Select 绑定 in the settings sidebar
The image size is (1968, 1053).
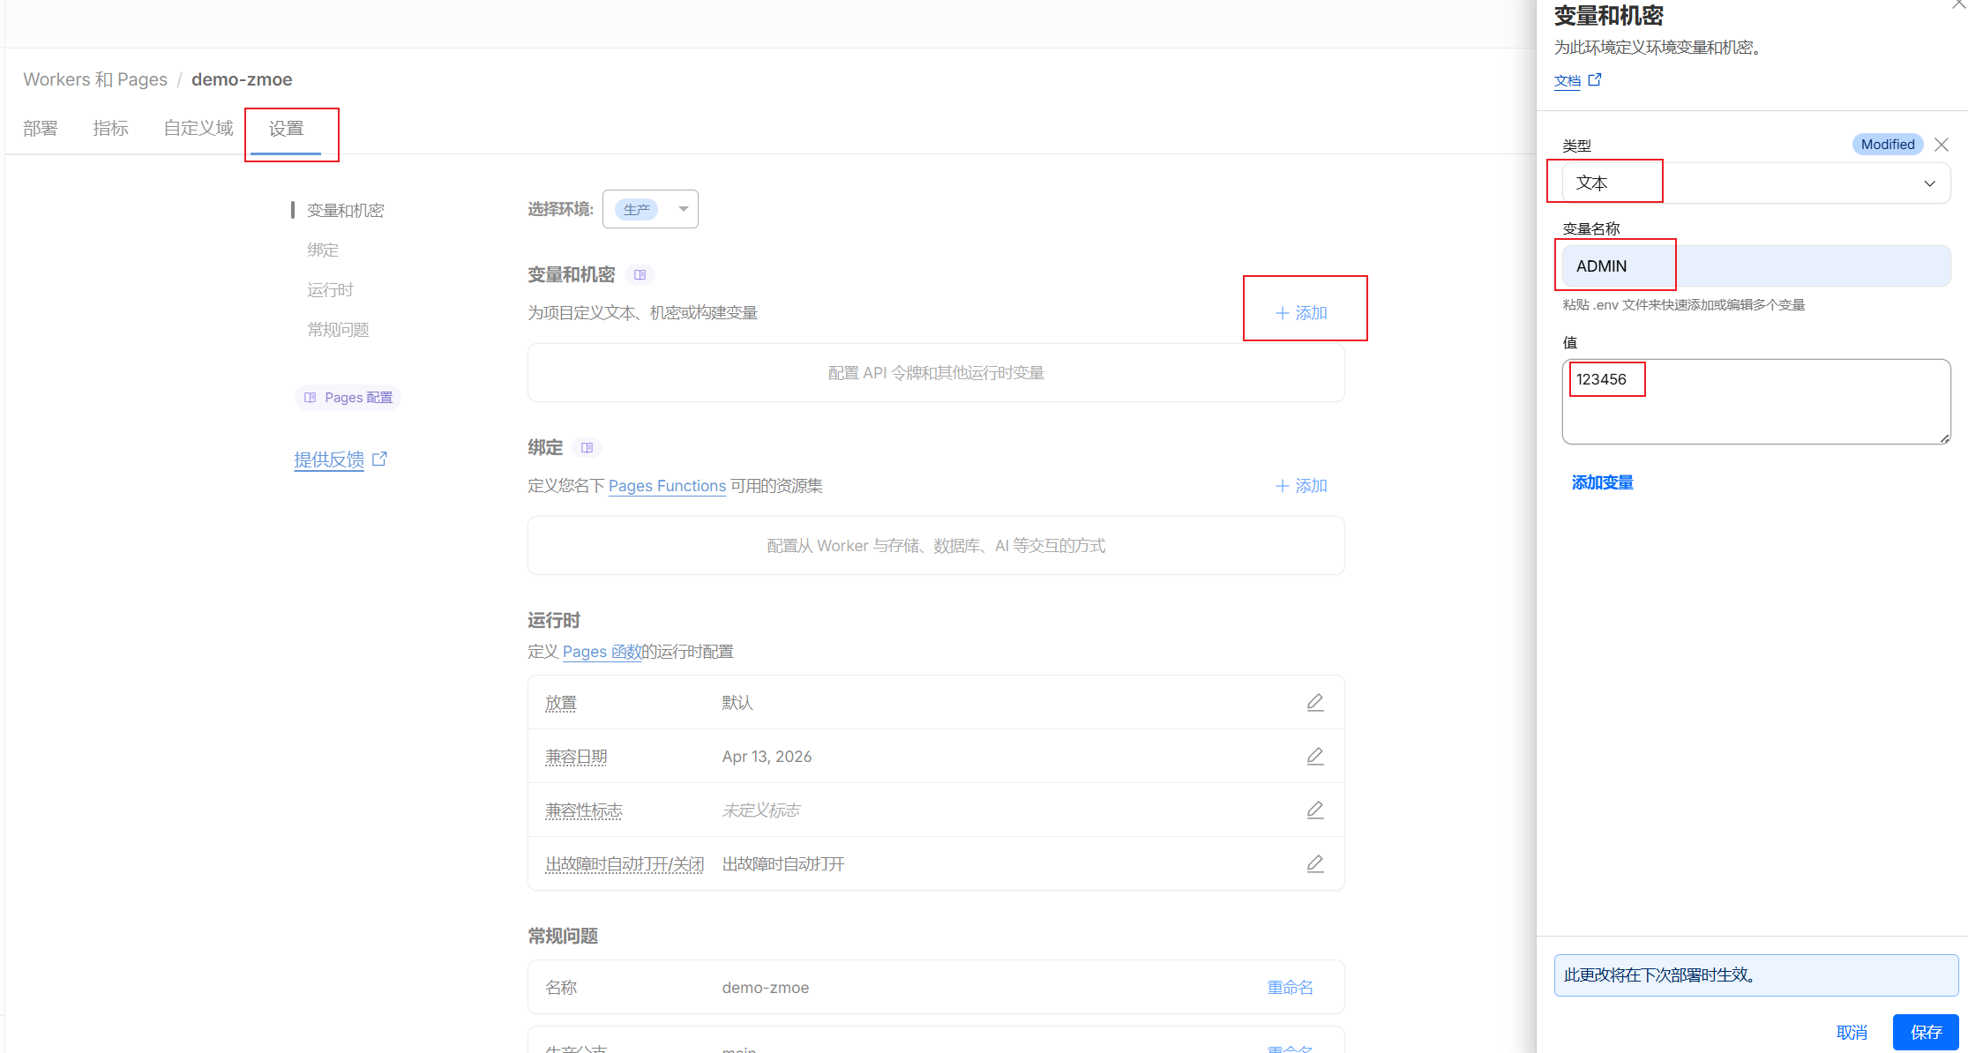pos(323,250)
